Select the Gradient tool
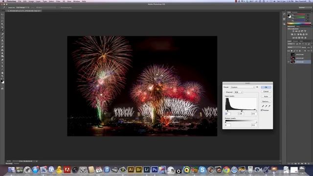 [x=2, y=50]
